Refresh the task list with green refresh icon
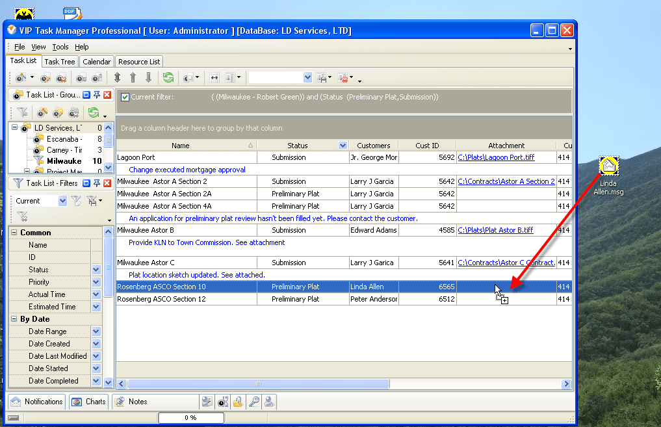The image size is (661, 427). 169,77
